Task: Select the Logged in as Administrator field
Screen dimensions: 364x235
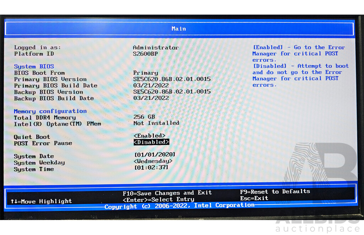Action: coord(156,47)
